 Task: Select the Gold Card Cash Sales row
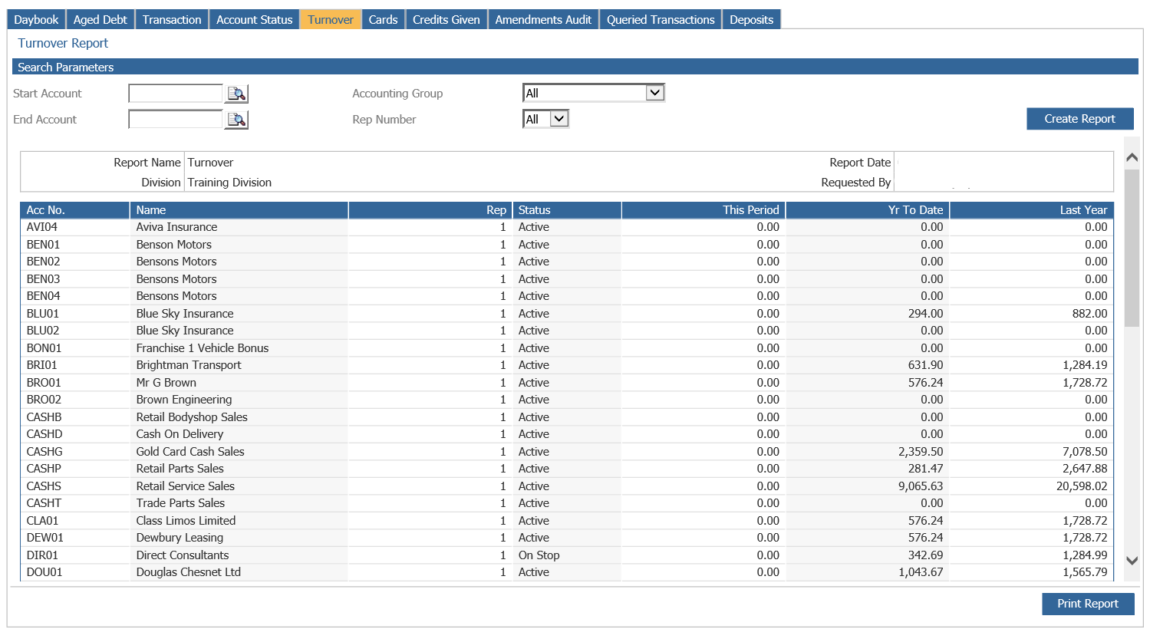click(x=567, y=452)
